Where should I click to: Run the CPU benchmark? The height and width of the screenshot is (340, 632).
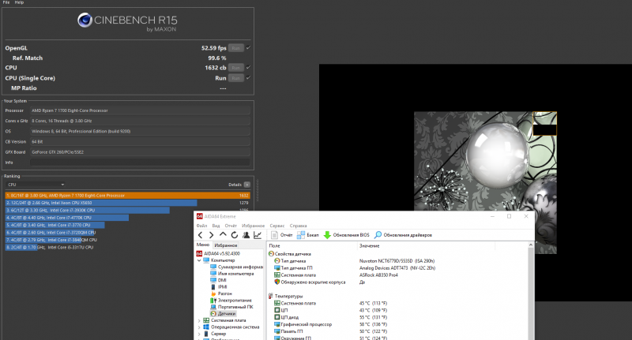point(235,68)
